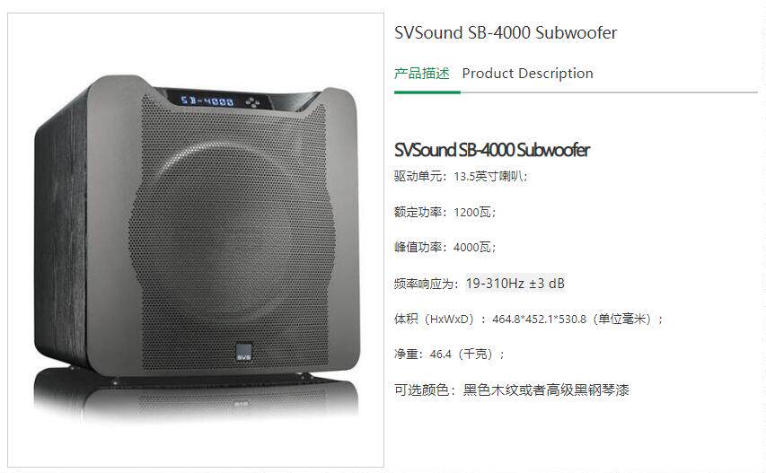
Task: Click the 可选颜色 label
Action: click(425, 390)
